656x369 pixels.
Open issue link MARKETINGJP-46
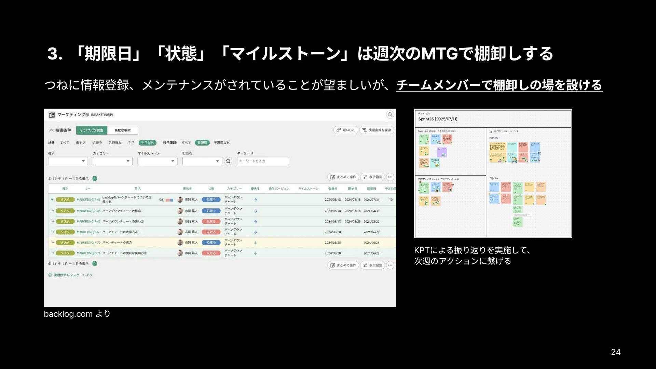tap(88, 211)
